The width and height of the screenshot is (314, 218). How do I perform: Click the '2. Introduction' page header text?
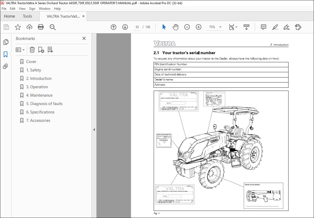pos(279,45)
